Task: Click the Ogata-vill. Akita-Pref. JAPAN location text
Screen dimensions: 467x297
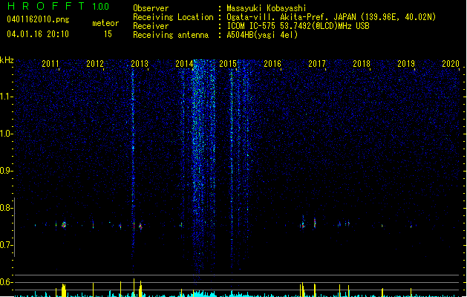Action: click(331, 17)
